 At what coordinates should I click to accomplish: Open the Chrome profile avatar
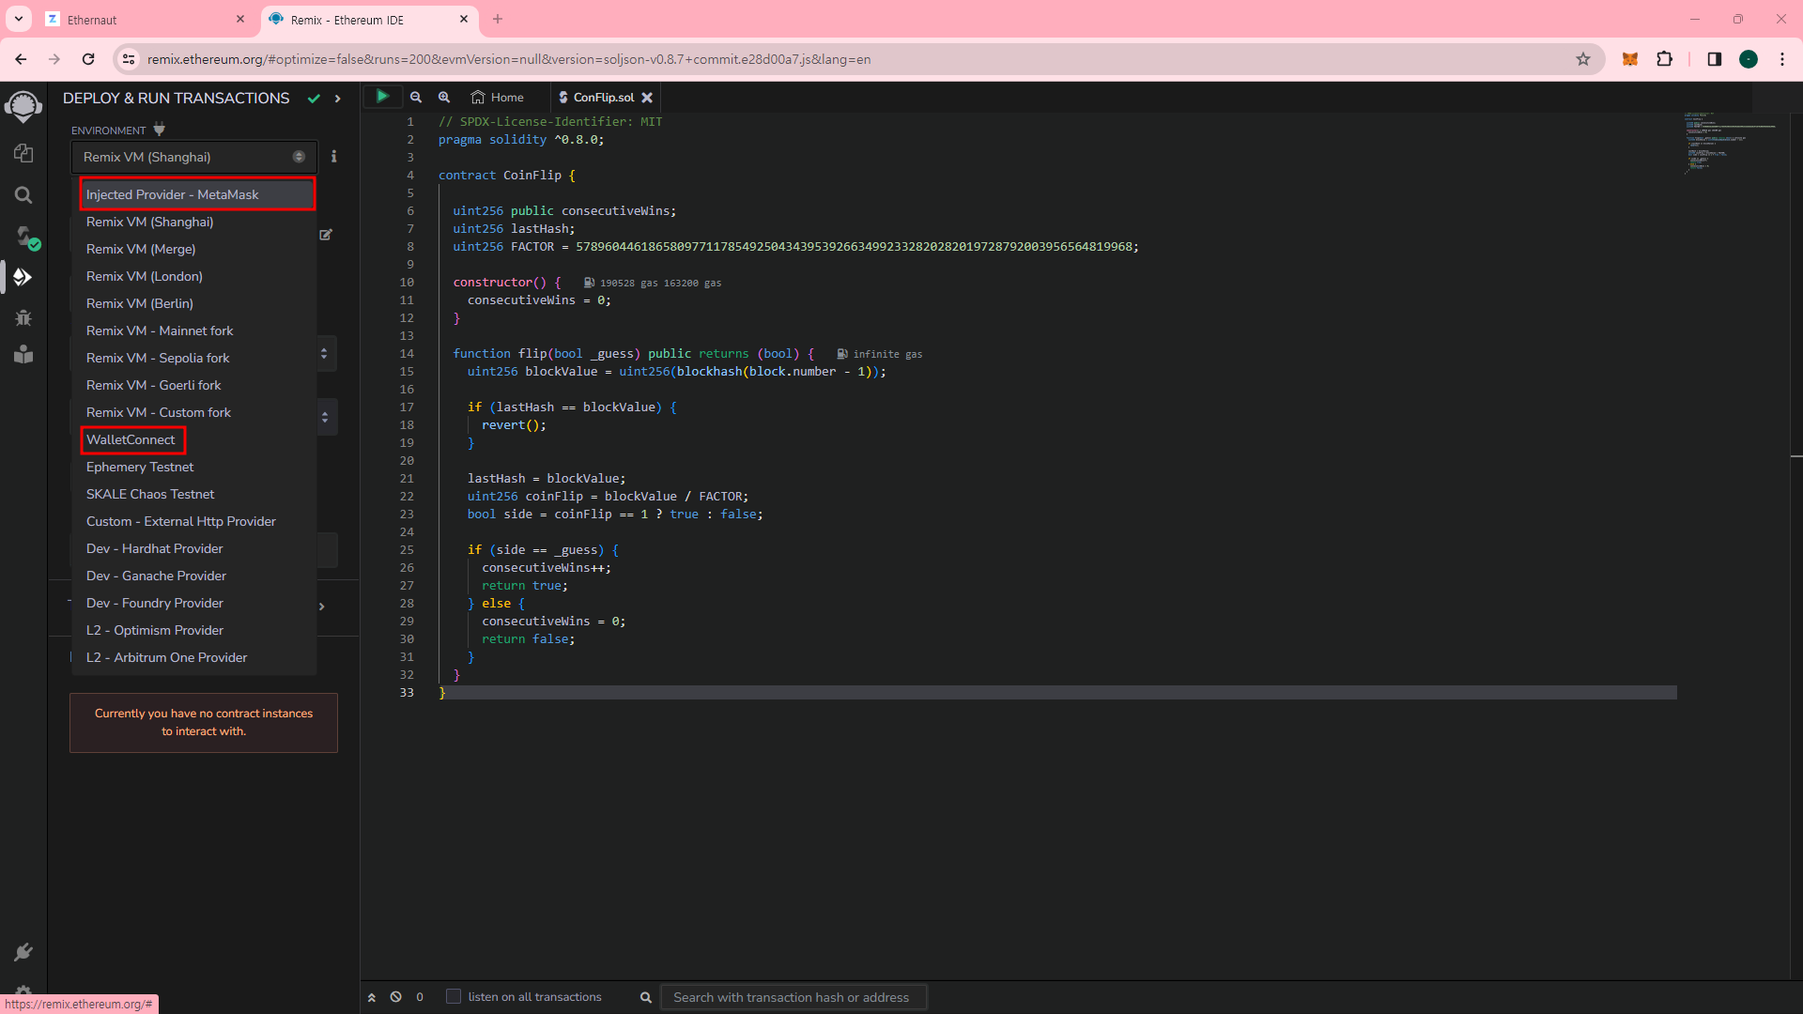pyautogui.click(x=1749, y=59)
